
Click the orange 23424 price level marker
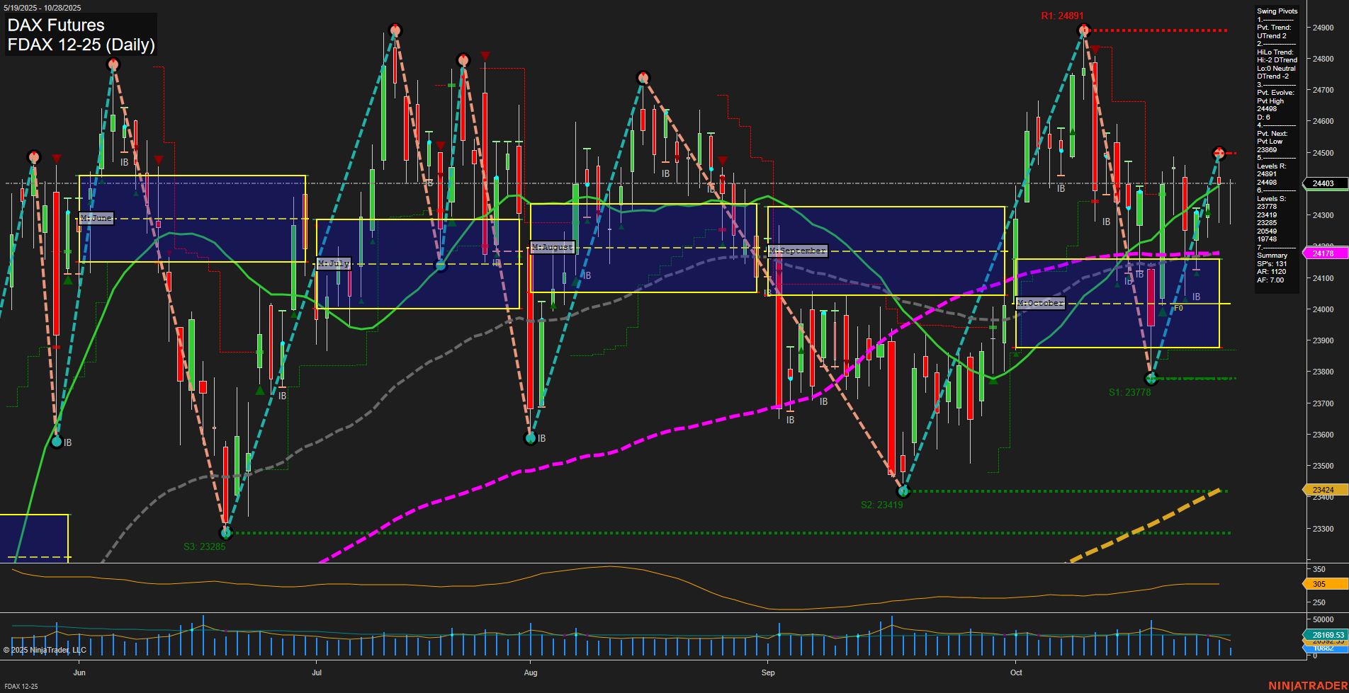(x=1322, y=489)
